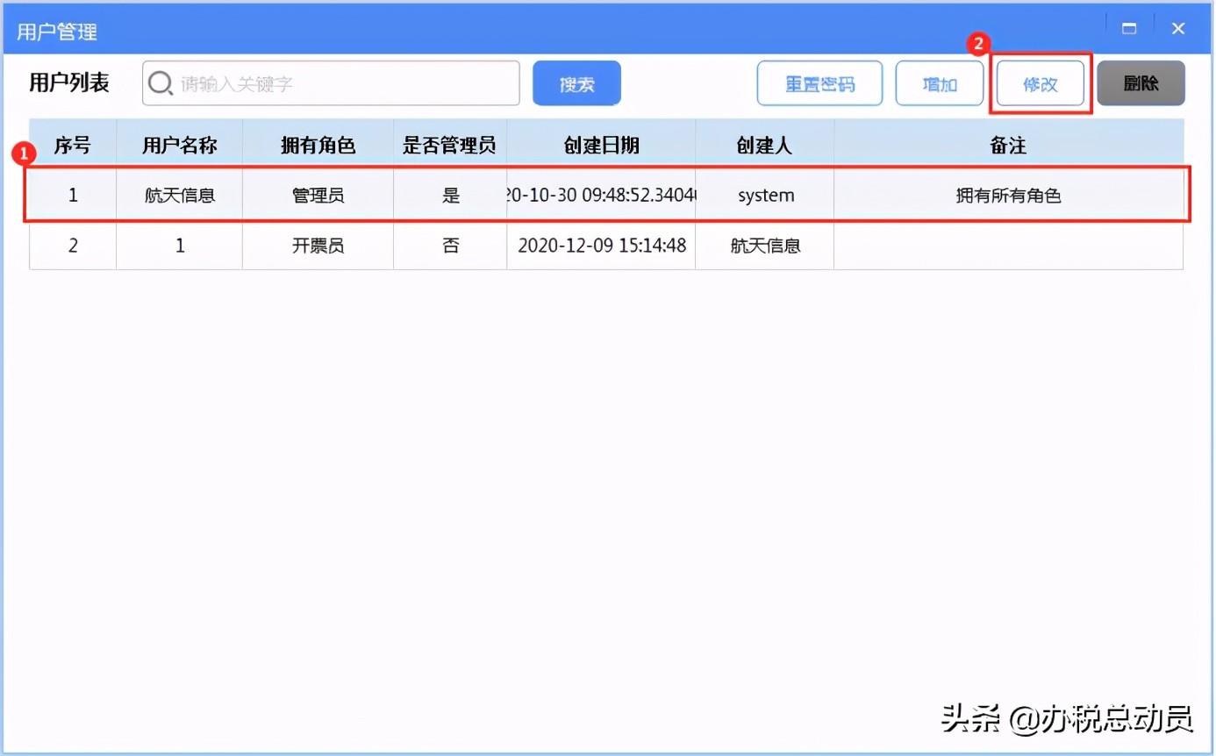Click the 搜索 search button
The width and height of the screenshot is (1216, 756).
pos(576,82)
